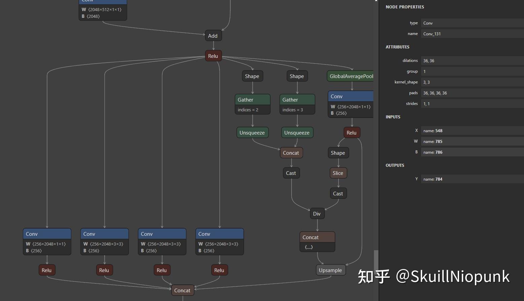Select the Upsample node
Screen dimensions: 524x301
pos(330,270)
